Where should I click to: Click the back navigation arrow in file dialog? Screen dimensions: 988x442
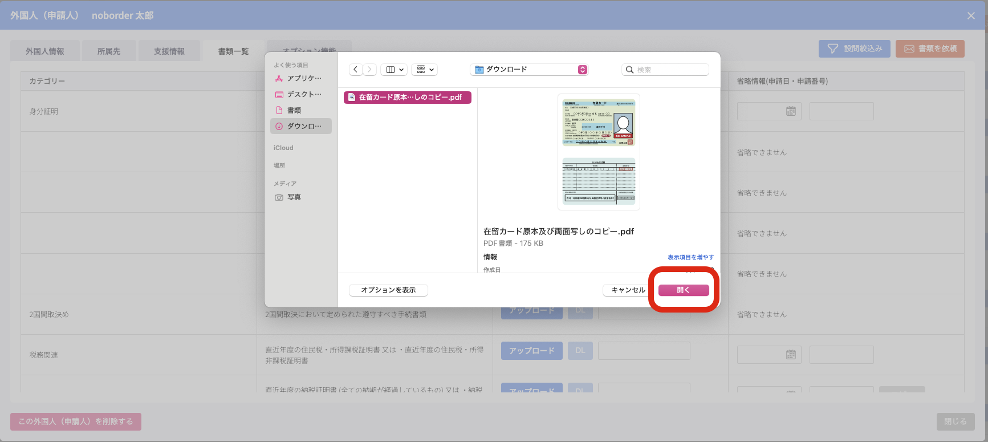[356, 70]
